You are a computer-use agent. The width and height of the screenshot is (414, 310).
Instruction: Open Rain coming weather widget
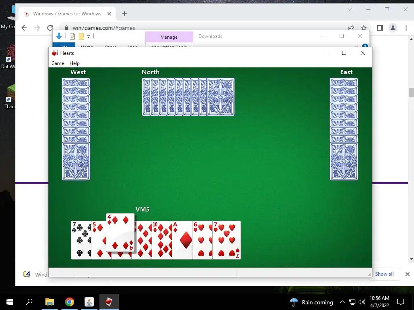coord(312,302)
